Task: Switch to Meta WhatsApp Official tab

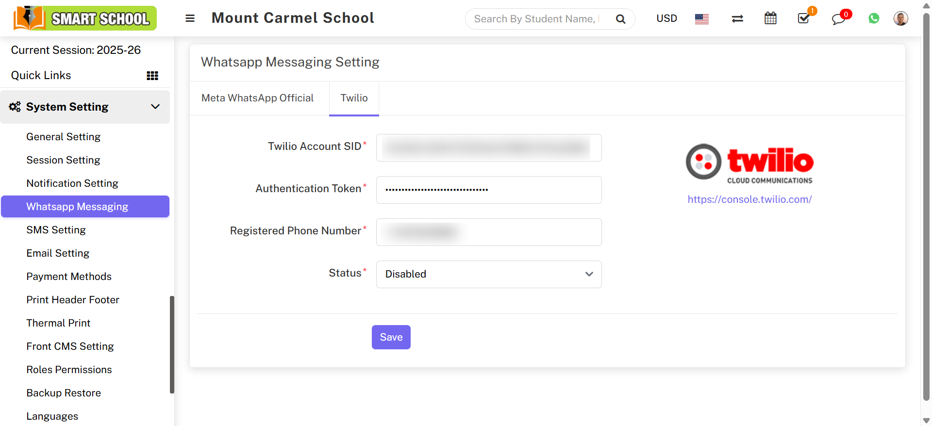Action: tap(257, 98)
